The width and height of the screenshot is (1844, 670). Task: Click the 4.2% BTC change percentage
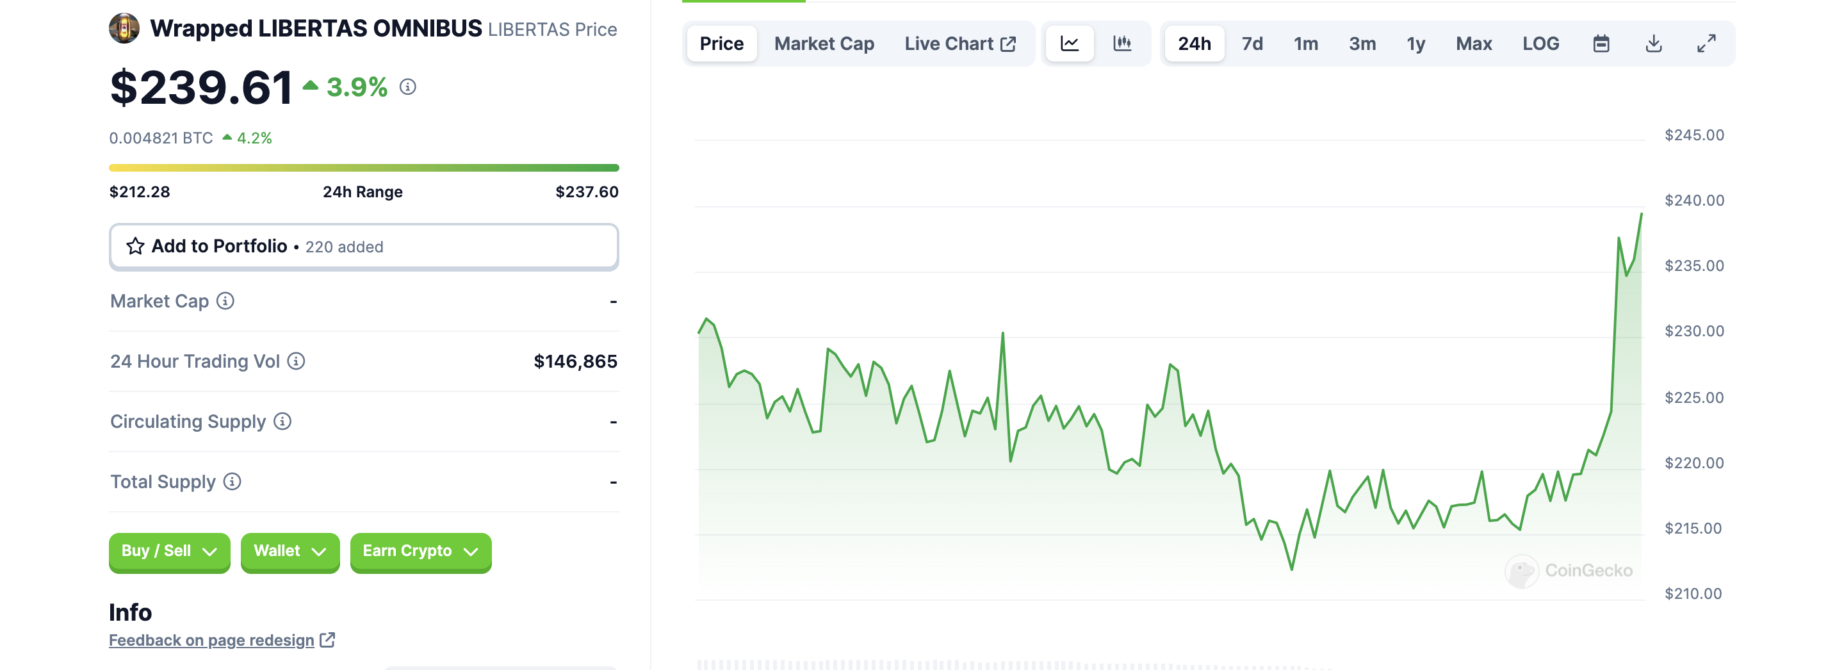[x=254, y=138]
